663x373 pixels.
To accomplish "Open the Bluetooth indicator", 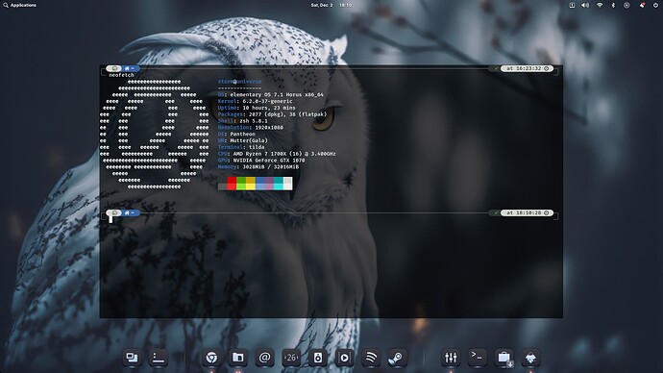I will [613, 5].
